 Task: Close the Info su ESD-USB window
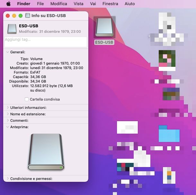(8, 16)
